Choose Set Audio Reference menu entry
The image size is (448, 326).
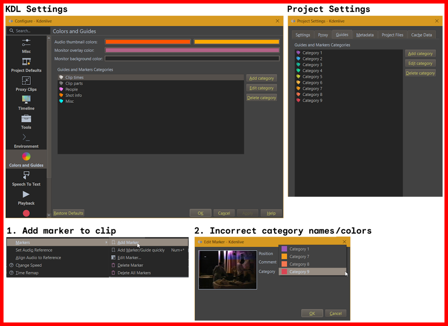pyautogui.click(x=58, y=250)
